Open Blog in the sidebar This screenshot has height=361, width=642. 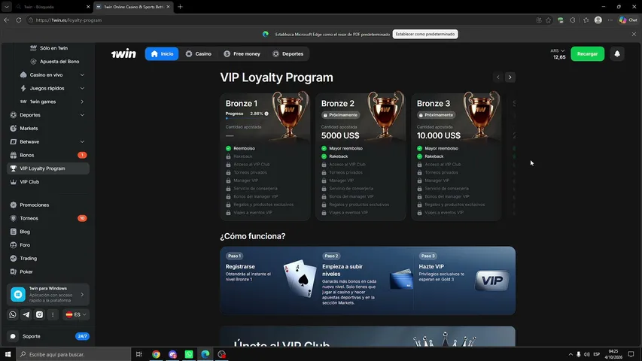[x=48, y=232]
